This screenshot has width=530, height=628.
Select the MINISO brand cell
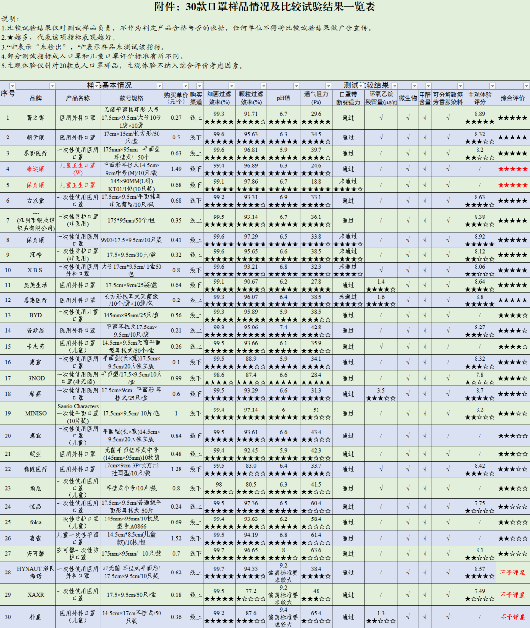pyautogui.click(x=35, y=413)
